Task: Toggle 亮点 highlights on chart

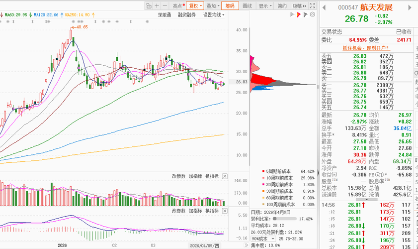Action: (178, 6)
